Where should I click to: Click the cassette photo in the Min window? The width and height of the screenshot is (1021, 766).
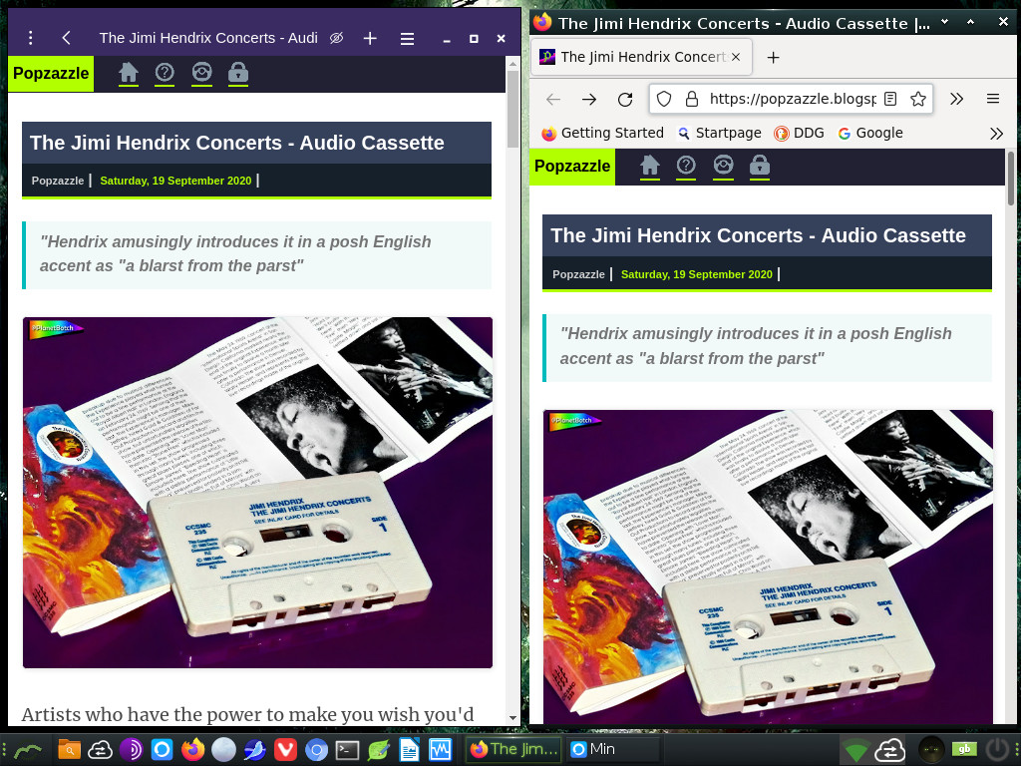point(257,493)
